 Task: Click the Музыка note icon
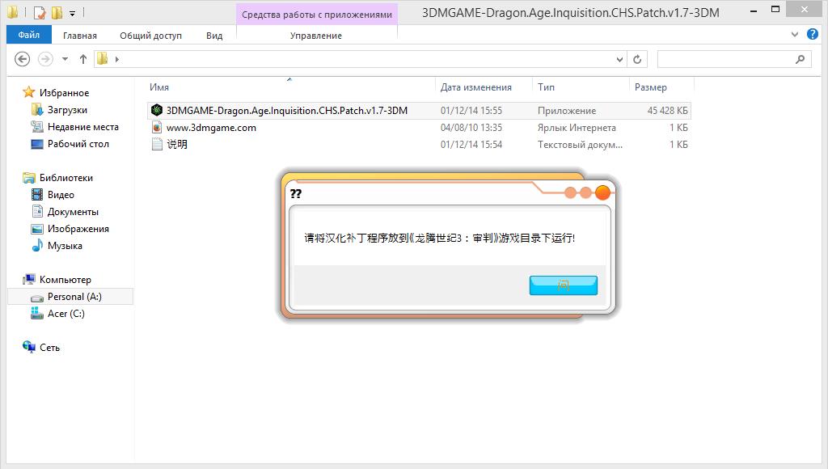pyautogui.click(x=37, y=246)
